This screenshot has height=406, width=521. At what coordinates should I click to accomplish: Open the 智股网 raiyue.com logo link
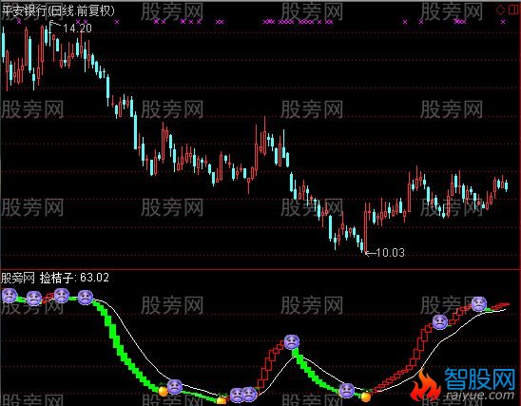click(x=463, y=385)
